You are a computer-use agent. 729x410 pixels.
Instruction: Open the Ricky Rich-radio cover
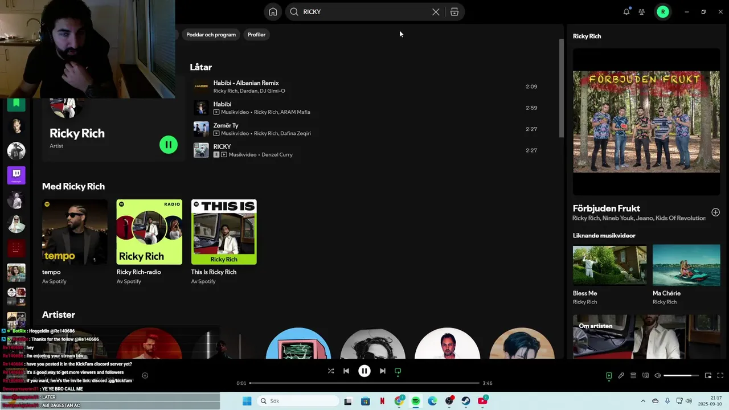click(149, 232)
